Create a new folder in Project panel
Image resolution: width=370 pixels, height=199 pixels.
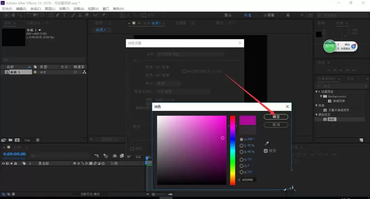10,140
